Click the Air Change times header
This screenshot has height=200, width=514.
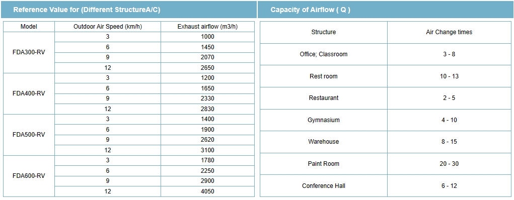[x=449, y=32]
